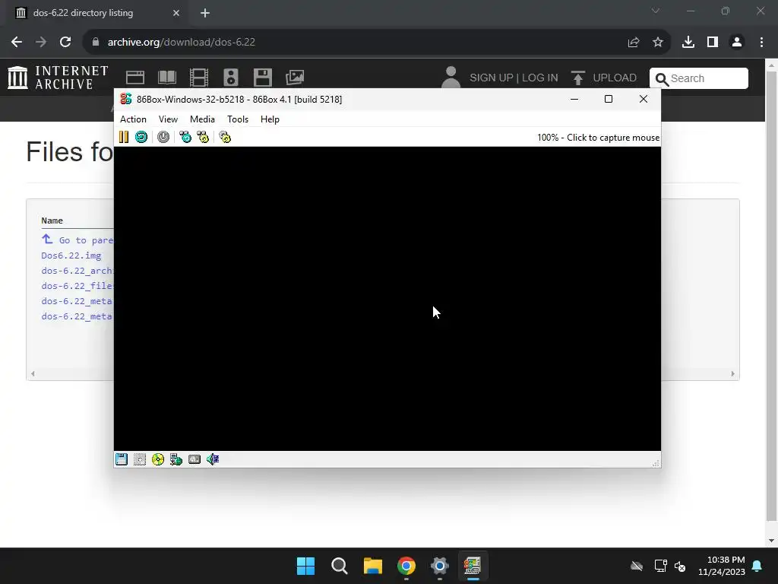Open the Dos6.22.img file link

pyautogui.click(x=71, y=255)
